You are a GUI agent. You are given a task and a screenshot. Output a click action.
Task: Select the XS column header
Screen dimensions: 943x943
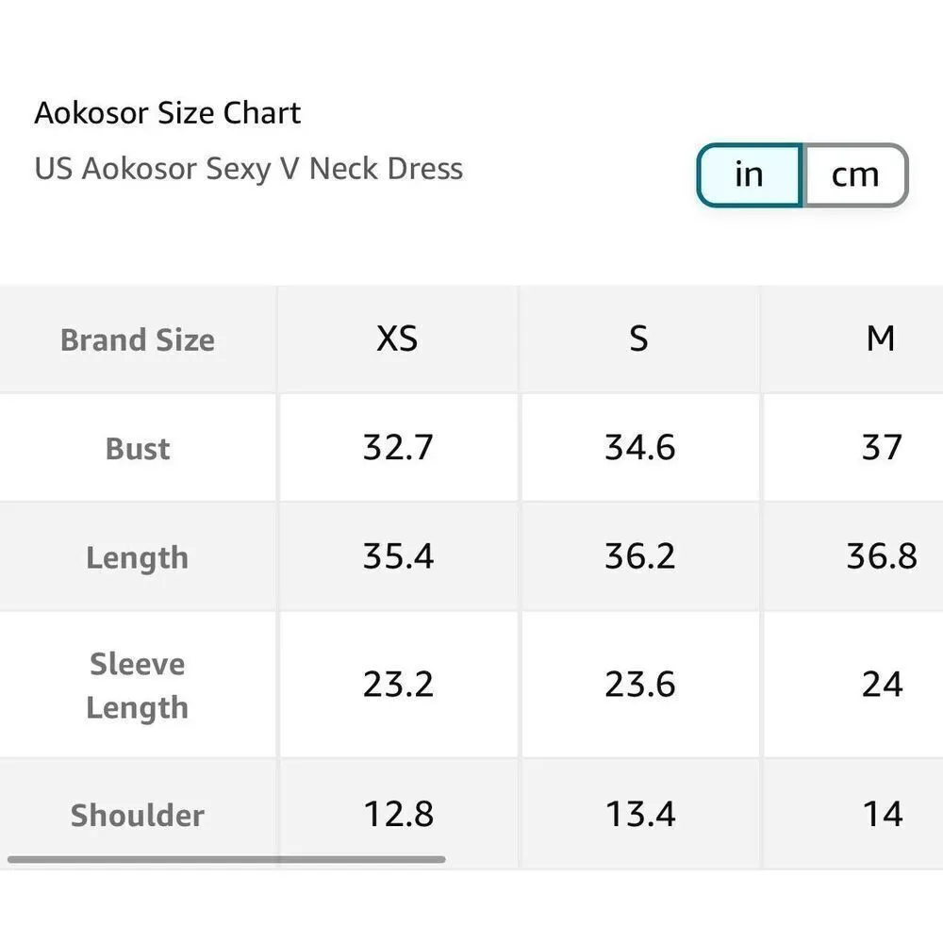pyautogui.click(x=397, y=339)
